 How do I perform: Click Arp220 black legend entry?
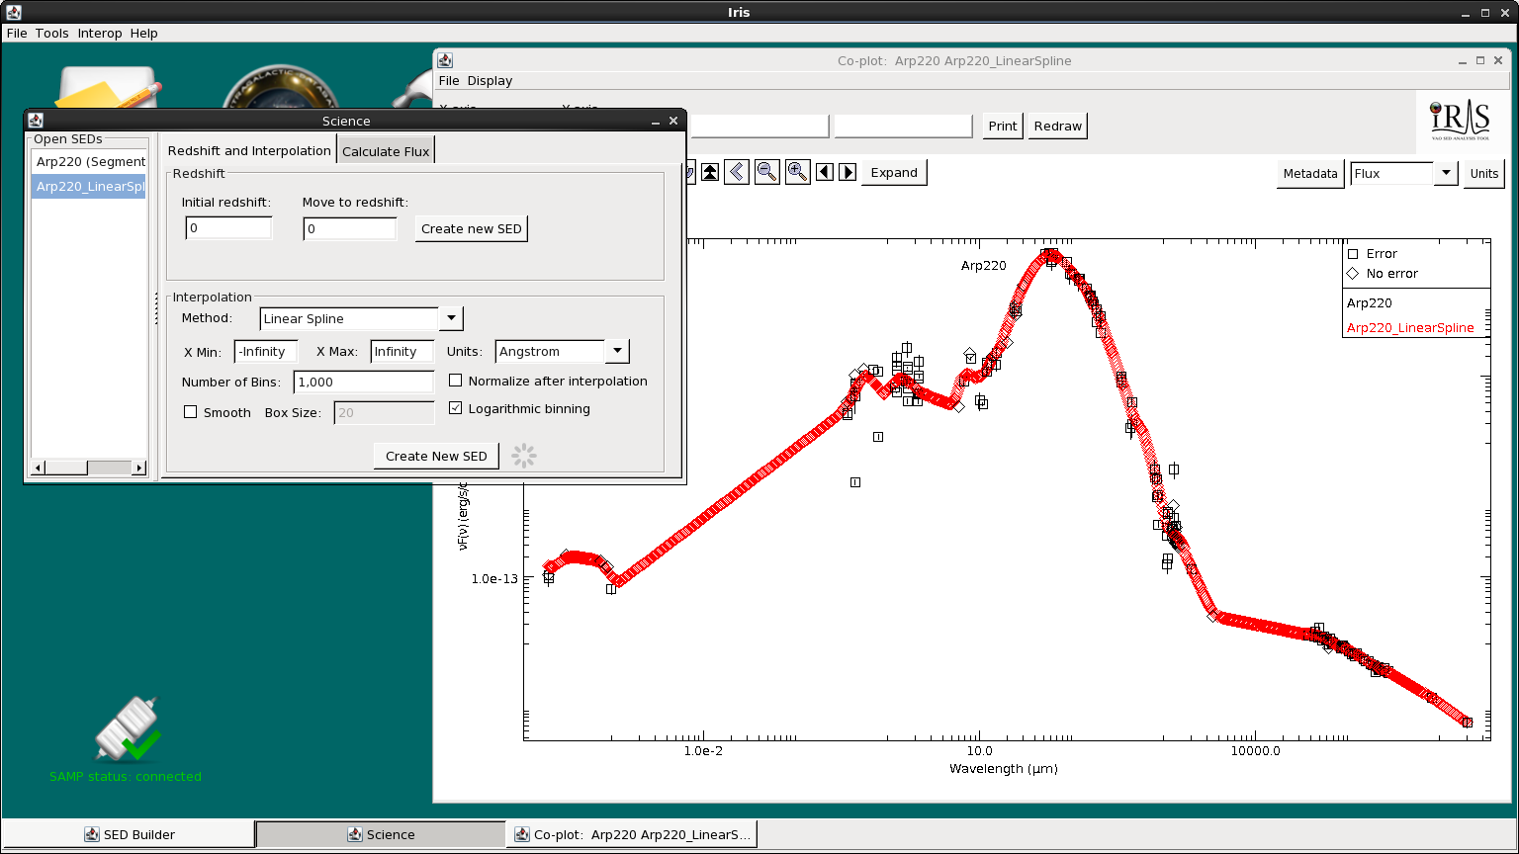point(1369,302)
